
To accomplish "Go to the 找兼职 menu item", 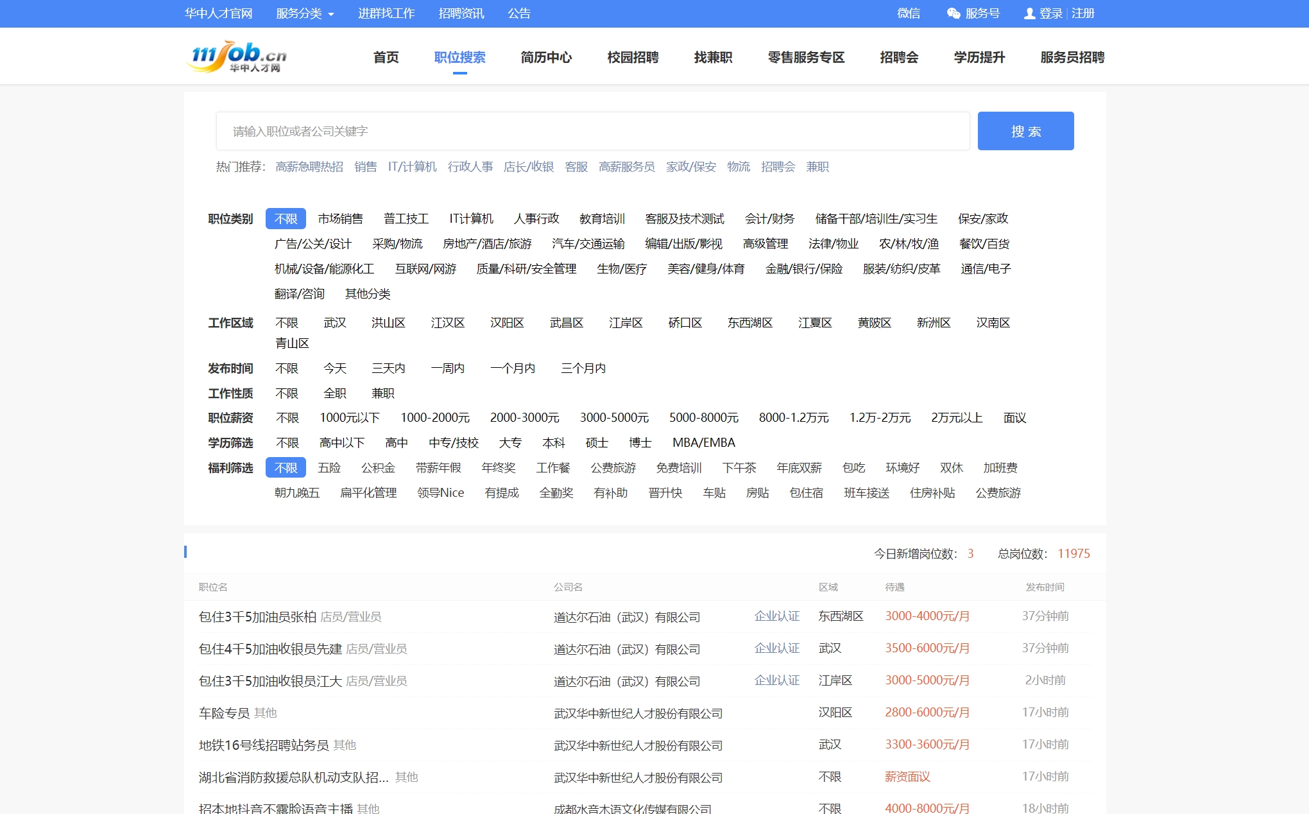I will click(713, 58).
